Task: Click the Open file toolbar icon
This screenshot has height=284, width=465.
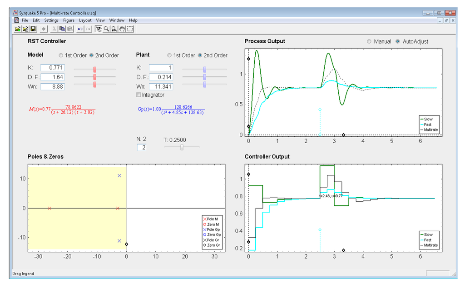Action: (18, 29)
